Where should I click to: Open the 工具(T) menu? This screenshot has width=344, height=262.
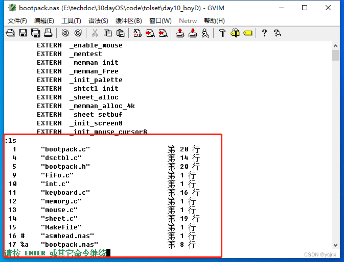71,21
